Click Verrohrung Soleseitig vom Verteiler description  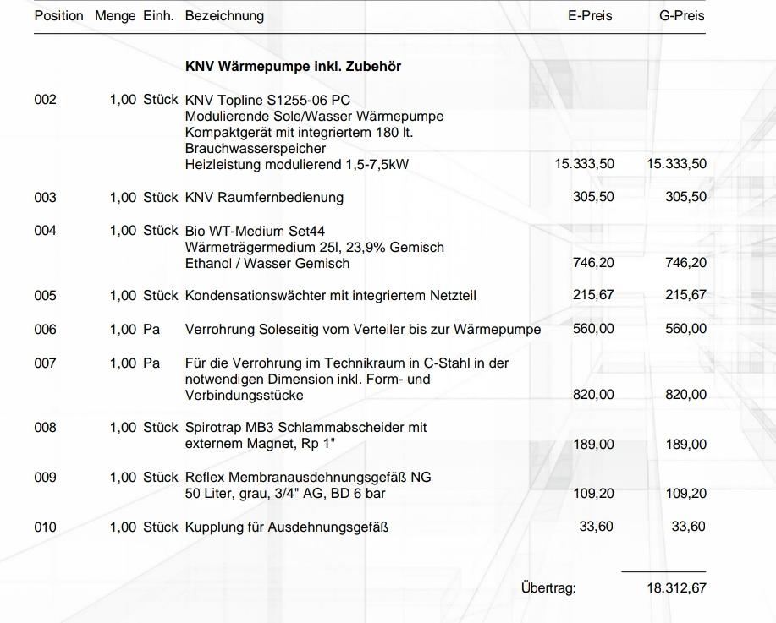point(363,330)
